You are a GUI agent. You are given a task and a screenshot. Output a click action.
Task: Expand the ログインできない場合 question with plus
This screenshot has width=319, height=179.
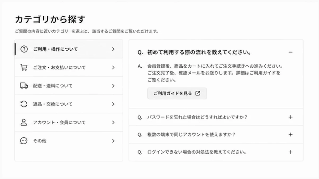point(290,152)
